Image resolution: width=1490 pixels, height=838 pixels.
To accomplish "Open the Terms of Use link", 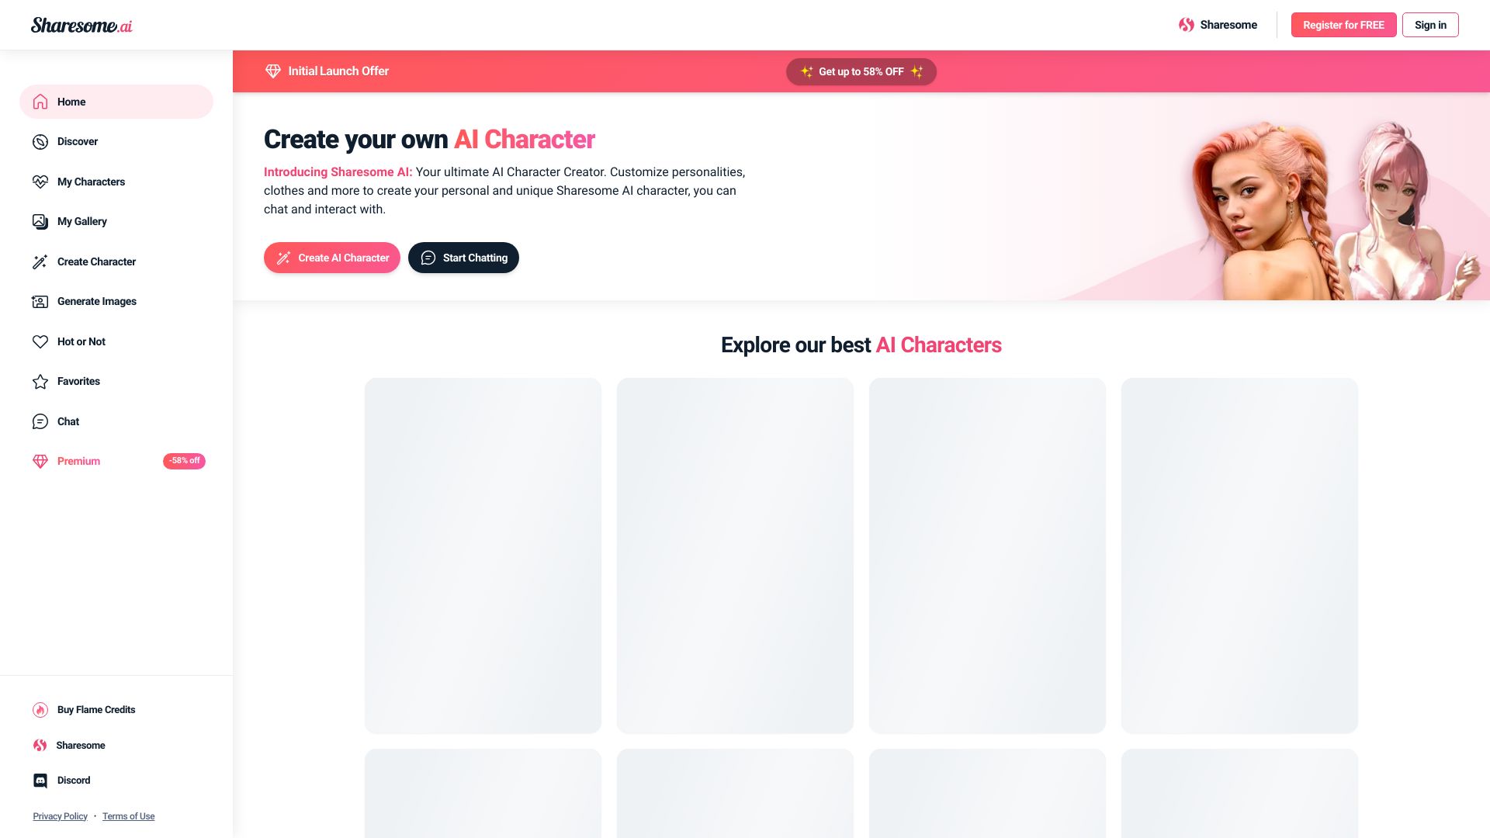I will pyautogui.click(x=128, y=816).
